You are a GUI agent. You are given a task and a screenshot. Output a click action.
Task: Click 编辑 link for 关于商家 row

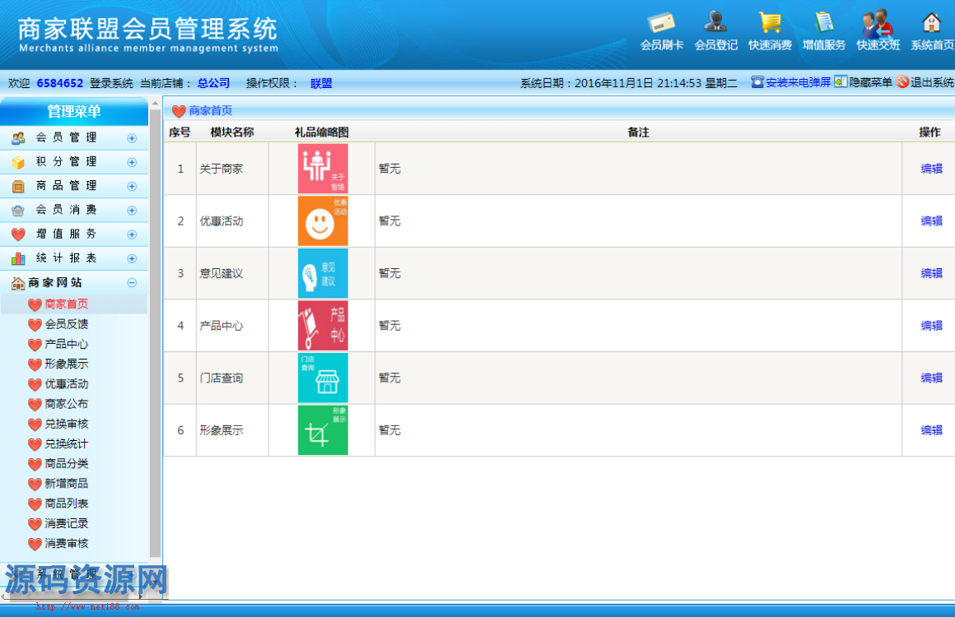931,169
